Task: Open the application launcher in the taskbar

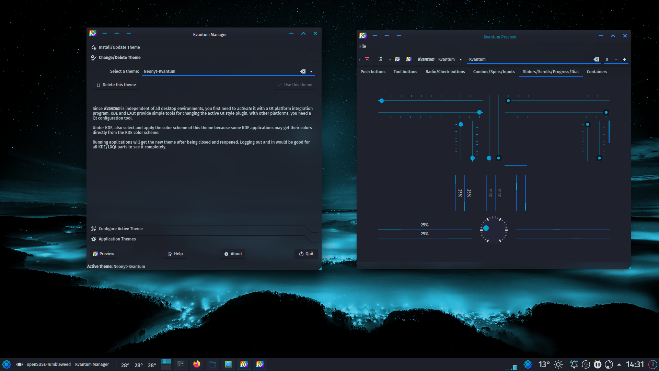Action: click(x=7, y=364)
